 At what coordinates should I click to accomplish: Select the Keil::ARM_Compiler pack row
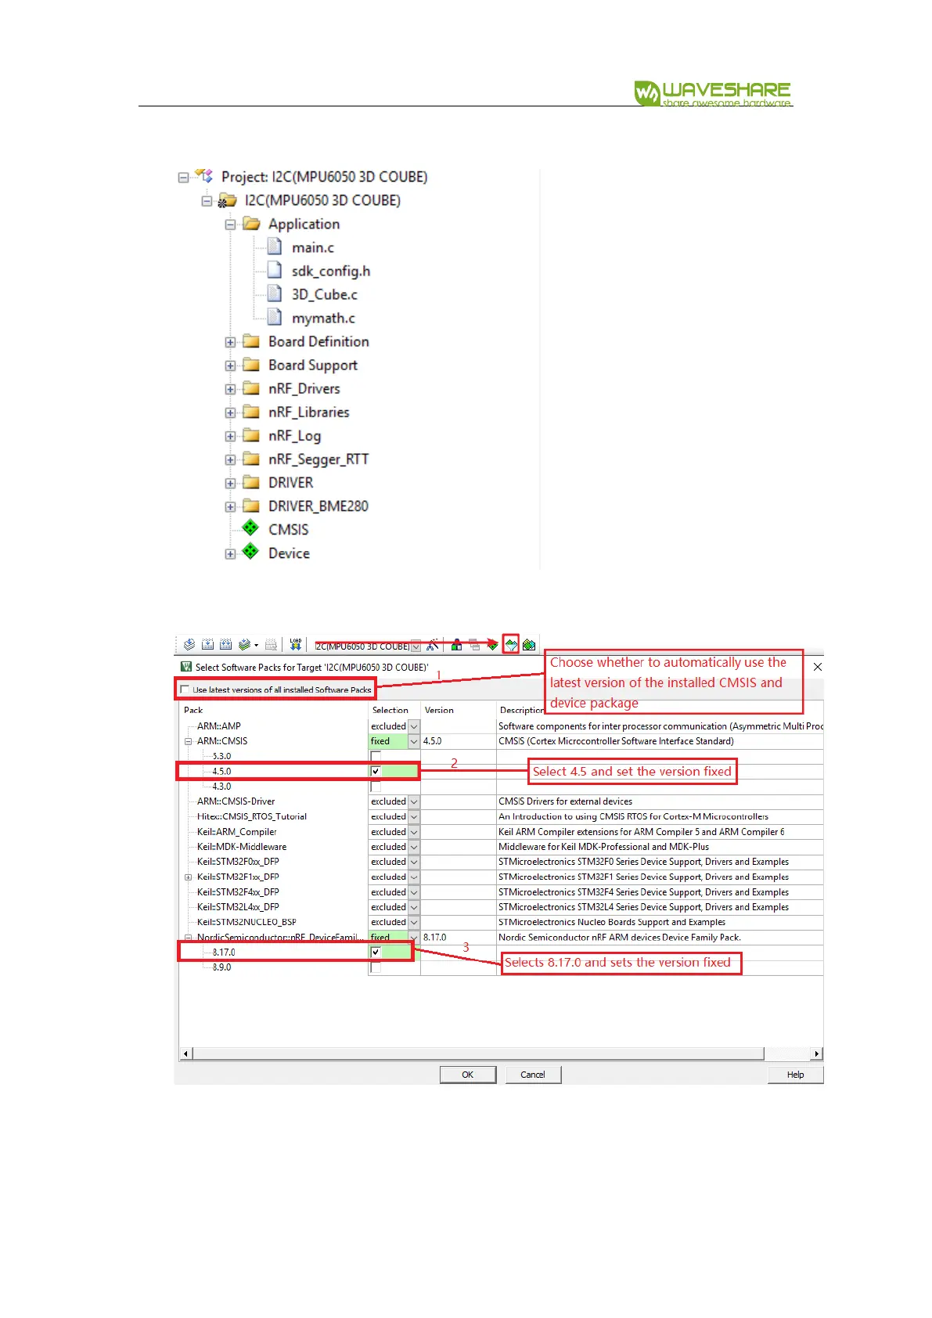coord(236,832)
